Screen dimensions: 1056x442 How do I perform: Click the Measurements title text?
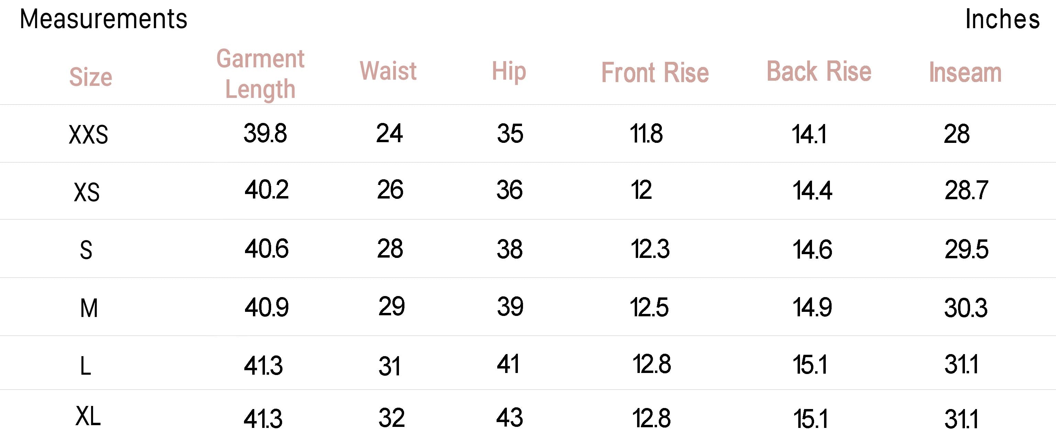pos(103,19)
